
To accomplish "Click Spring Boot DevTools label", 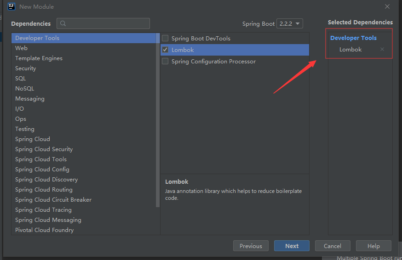I will pyautogui.click(x=201, y=39).
